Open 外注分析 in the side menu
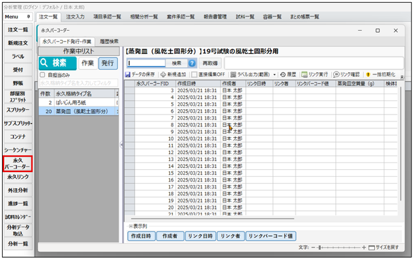413x258 pixels. (x=18, y=190)
